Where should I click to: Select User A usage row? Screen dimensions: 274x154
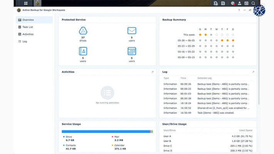pyautogui.click(x=208, y=136)
